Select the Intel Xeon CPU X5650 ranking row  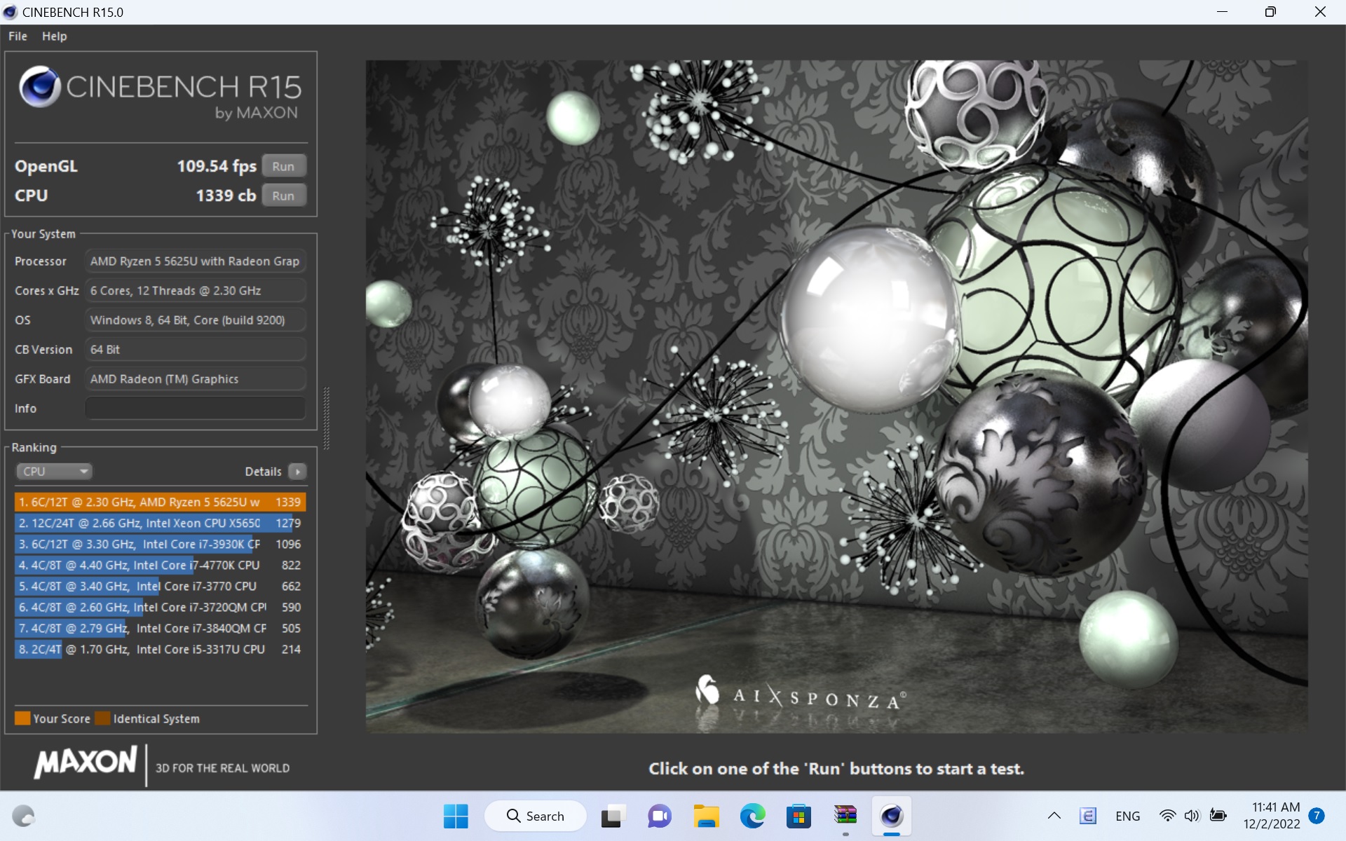tap(160, 523)
